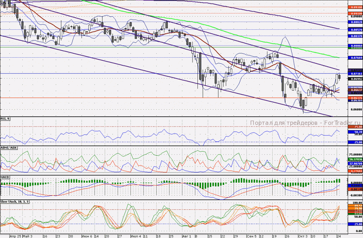The height and width of the screenshot is (238, 363).
Task: Click the Slow Stoch, 10, 3, 3 title
Action: 15,202
